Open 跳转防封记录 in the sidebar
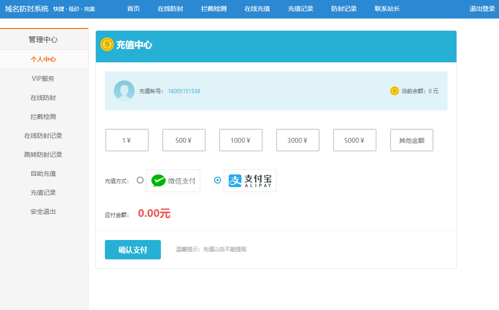 click(x=43, y=155)
